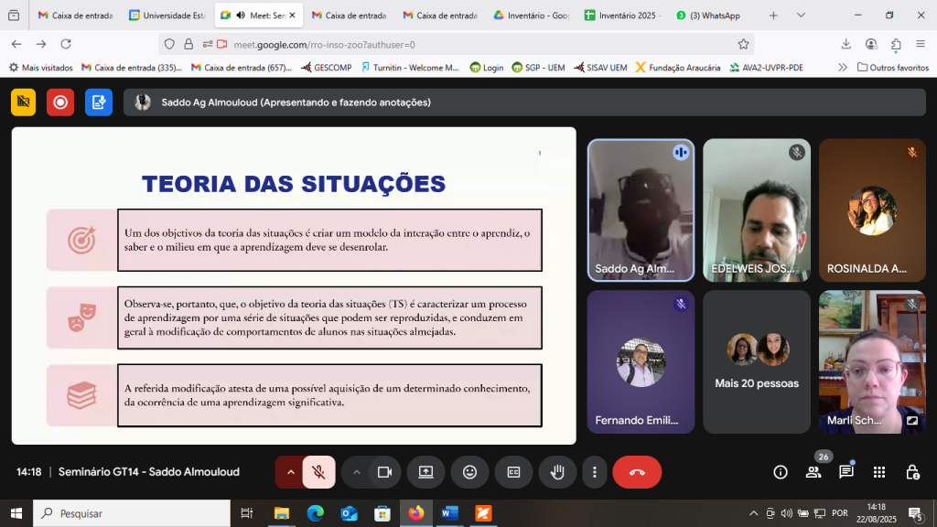Open the three-dot more options menu
The height and width of the screenshot is (527, 937).
[595, 472]
